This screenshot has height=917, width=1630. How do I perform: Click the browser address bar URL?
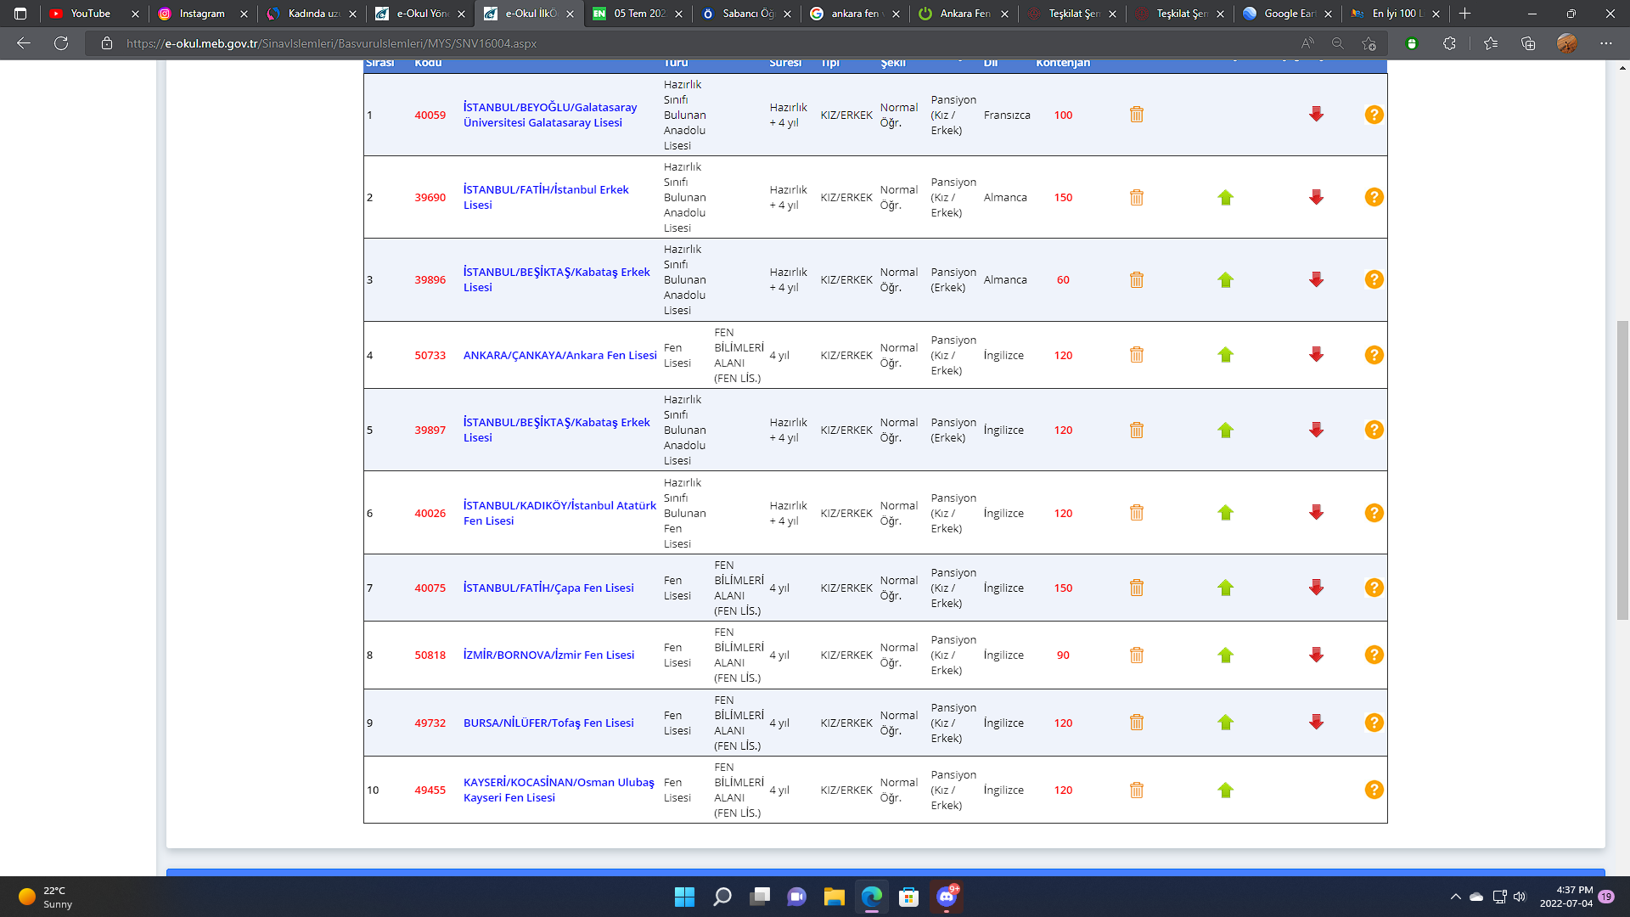pyautogui.click(x=331, y=43)
